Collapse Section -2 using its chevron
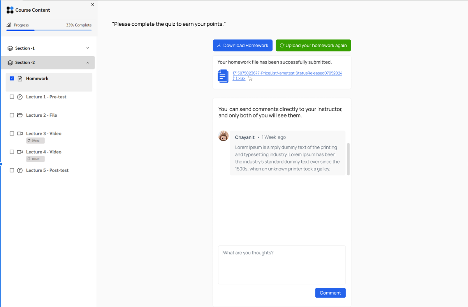 [88, 63]
